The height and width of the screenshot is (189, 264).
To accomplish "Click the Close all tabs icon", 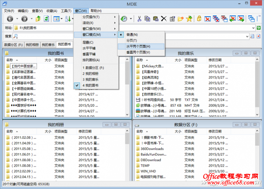I will click(x=216, y=19).
